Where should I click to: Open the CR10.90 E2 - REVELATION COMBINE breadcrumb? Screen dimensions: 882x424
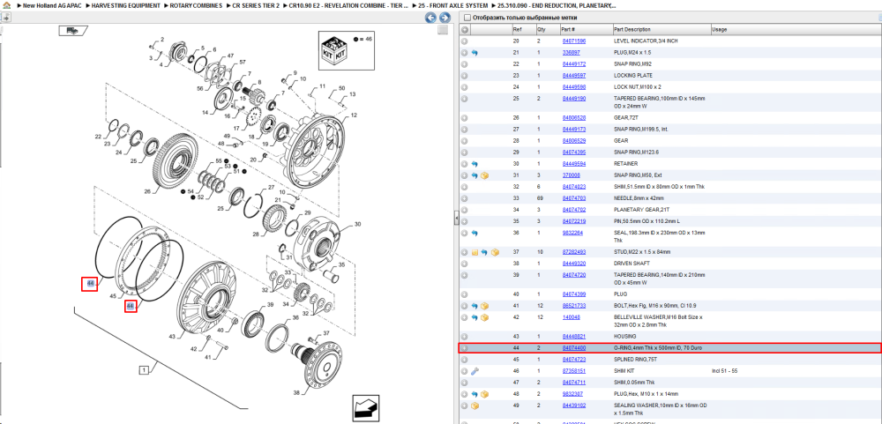point(348,5)
